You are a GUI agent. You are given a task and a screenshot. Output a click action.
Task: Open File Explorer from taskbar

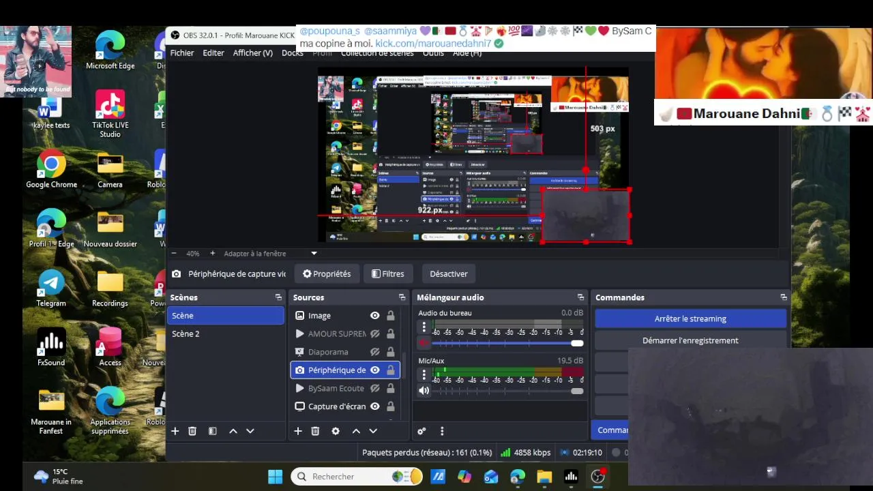544,477
